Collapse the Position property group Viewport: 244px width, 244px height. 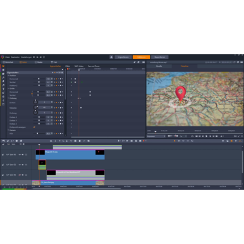[9, 76]
